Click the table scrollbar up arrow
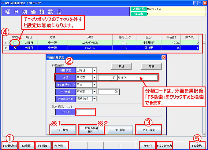This screenshot has width=208, height=150. click(204, 42)
